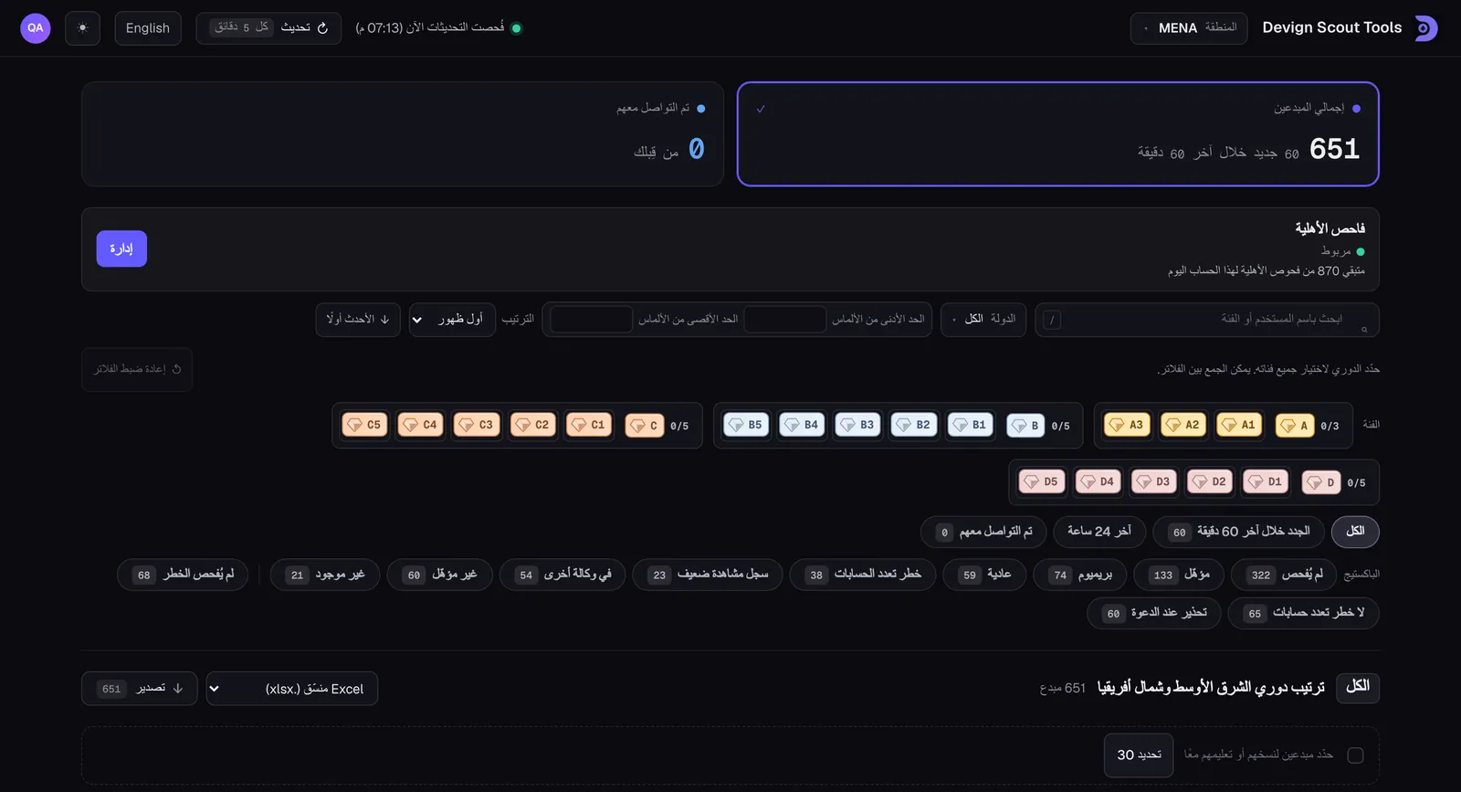Check the حدّد مبدعين لنسخهم checkbox
Image resolution: width=1461 pixels, height=792 pixels.
click(1355, 755)
